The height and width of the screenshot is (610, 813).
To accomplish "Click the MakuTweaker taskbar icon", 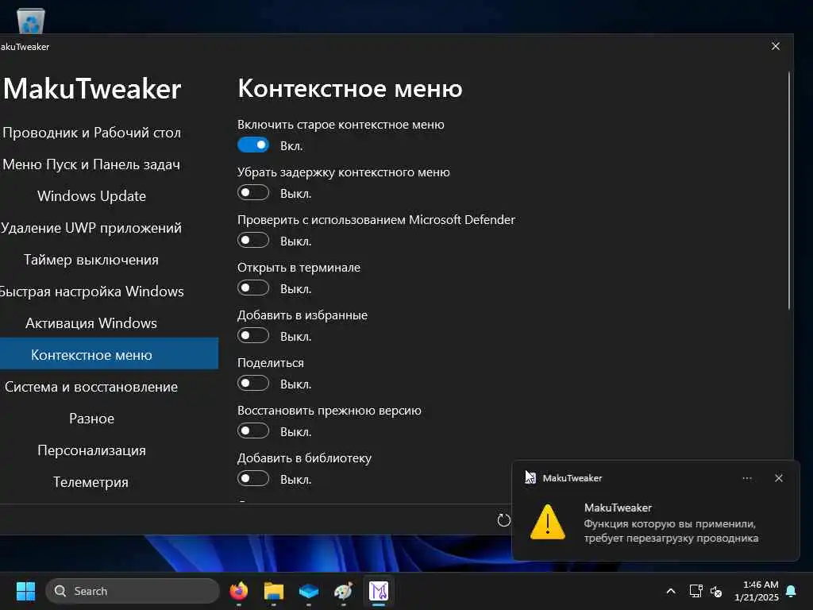I will [x=379, y=591].
